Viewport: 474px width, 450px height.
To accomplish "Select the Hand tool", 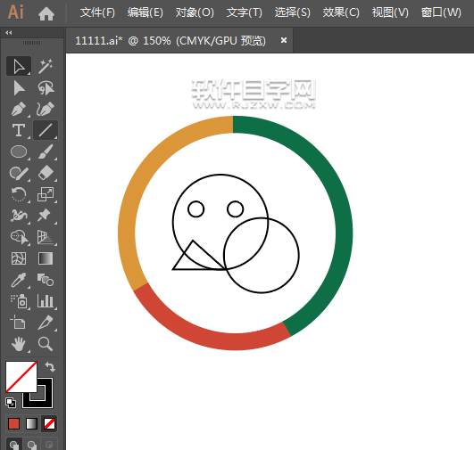I will tap(19, 344).
